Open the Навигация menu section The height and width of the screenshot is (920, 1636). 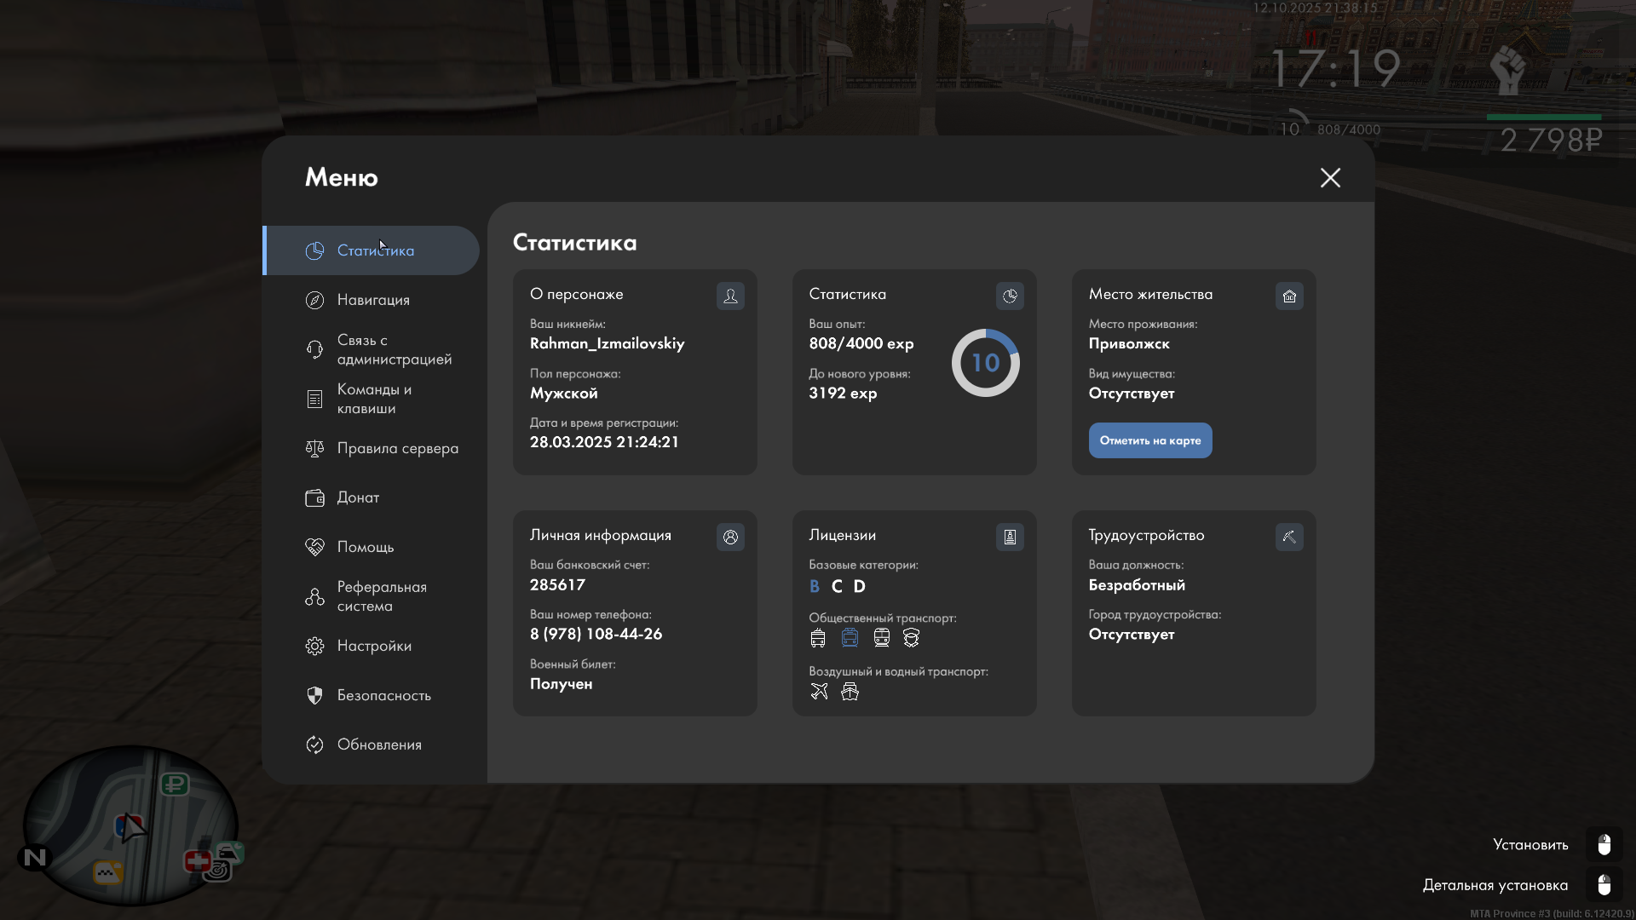(x=373, y=300)
